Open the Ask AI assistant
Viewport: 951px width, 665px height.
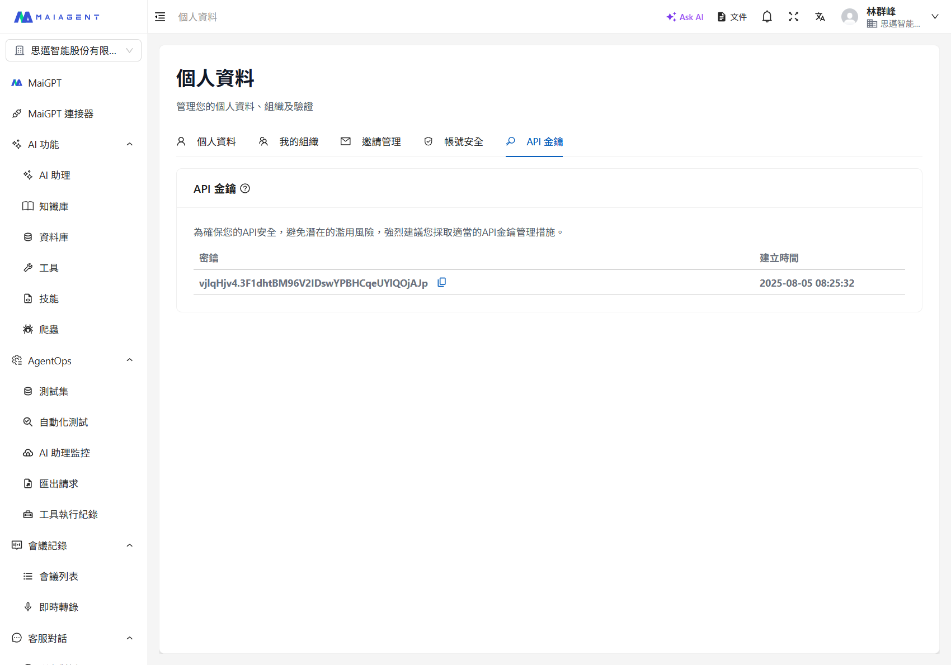(x=685, y=17)
